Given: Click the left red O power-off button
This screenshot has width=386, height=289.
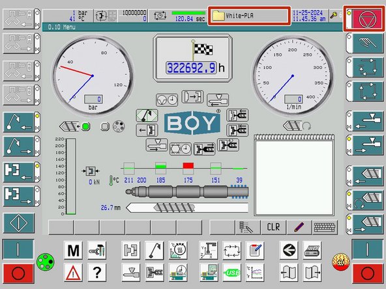Looking at the screenshot, I should [18, 273].
